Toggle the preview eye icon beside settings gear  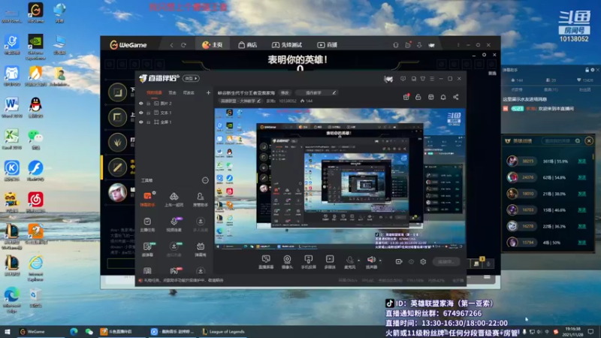pyautogui.click(x=411, y=261)
